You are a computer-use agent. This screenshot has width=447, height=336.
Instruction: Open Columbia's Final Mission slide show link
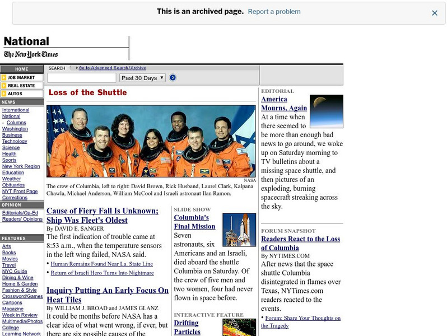(194, 222)
